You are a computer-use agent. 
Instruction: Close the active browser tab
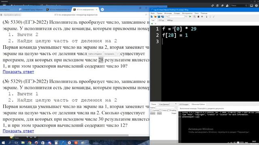click(97, 10)
